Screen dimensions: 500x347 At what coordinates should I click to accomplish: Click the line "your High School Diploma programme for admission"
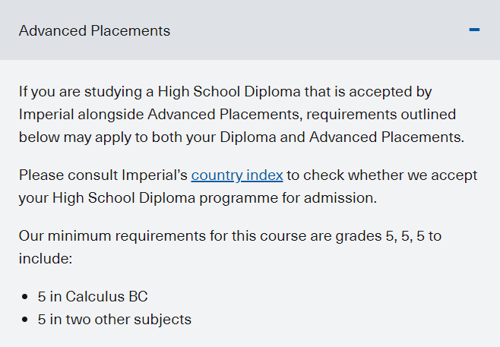click(x=198, y=198)
